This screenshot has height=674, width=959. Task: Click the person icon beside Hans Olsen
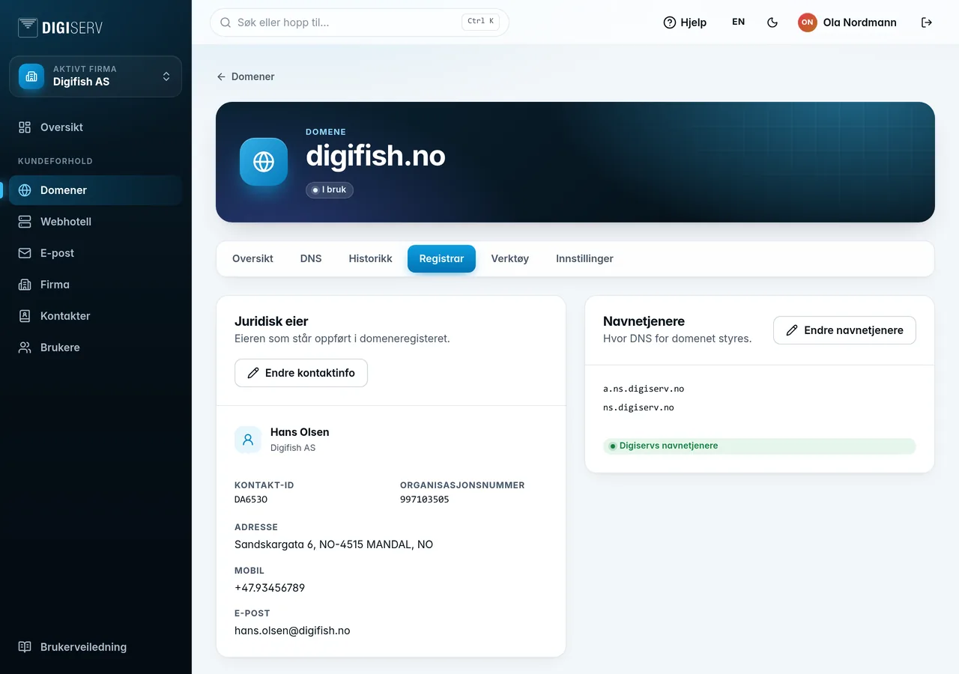point(248,440)
